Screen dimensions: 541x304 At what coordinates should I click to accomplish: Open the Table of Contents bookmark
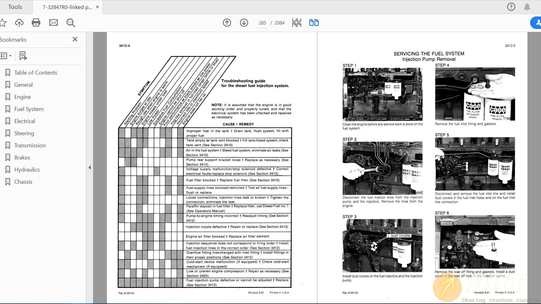coord(35,73)
